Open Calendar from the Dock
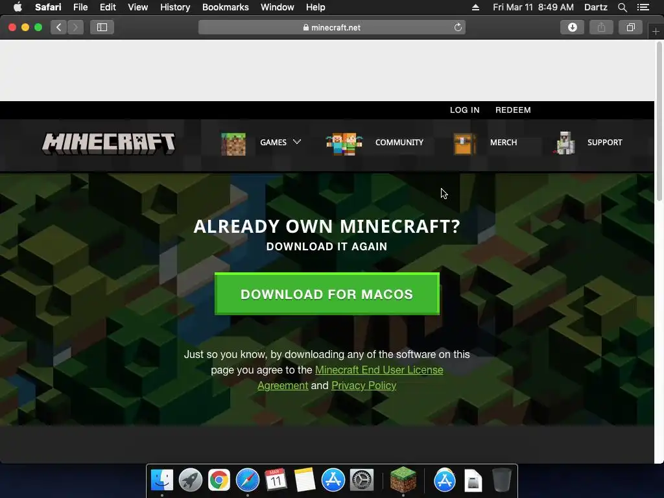This screenshot has width=664, height=498. (x=276, y=480)
